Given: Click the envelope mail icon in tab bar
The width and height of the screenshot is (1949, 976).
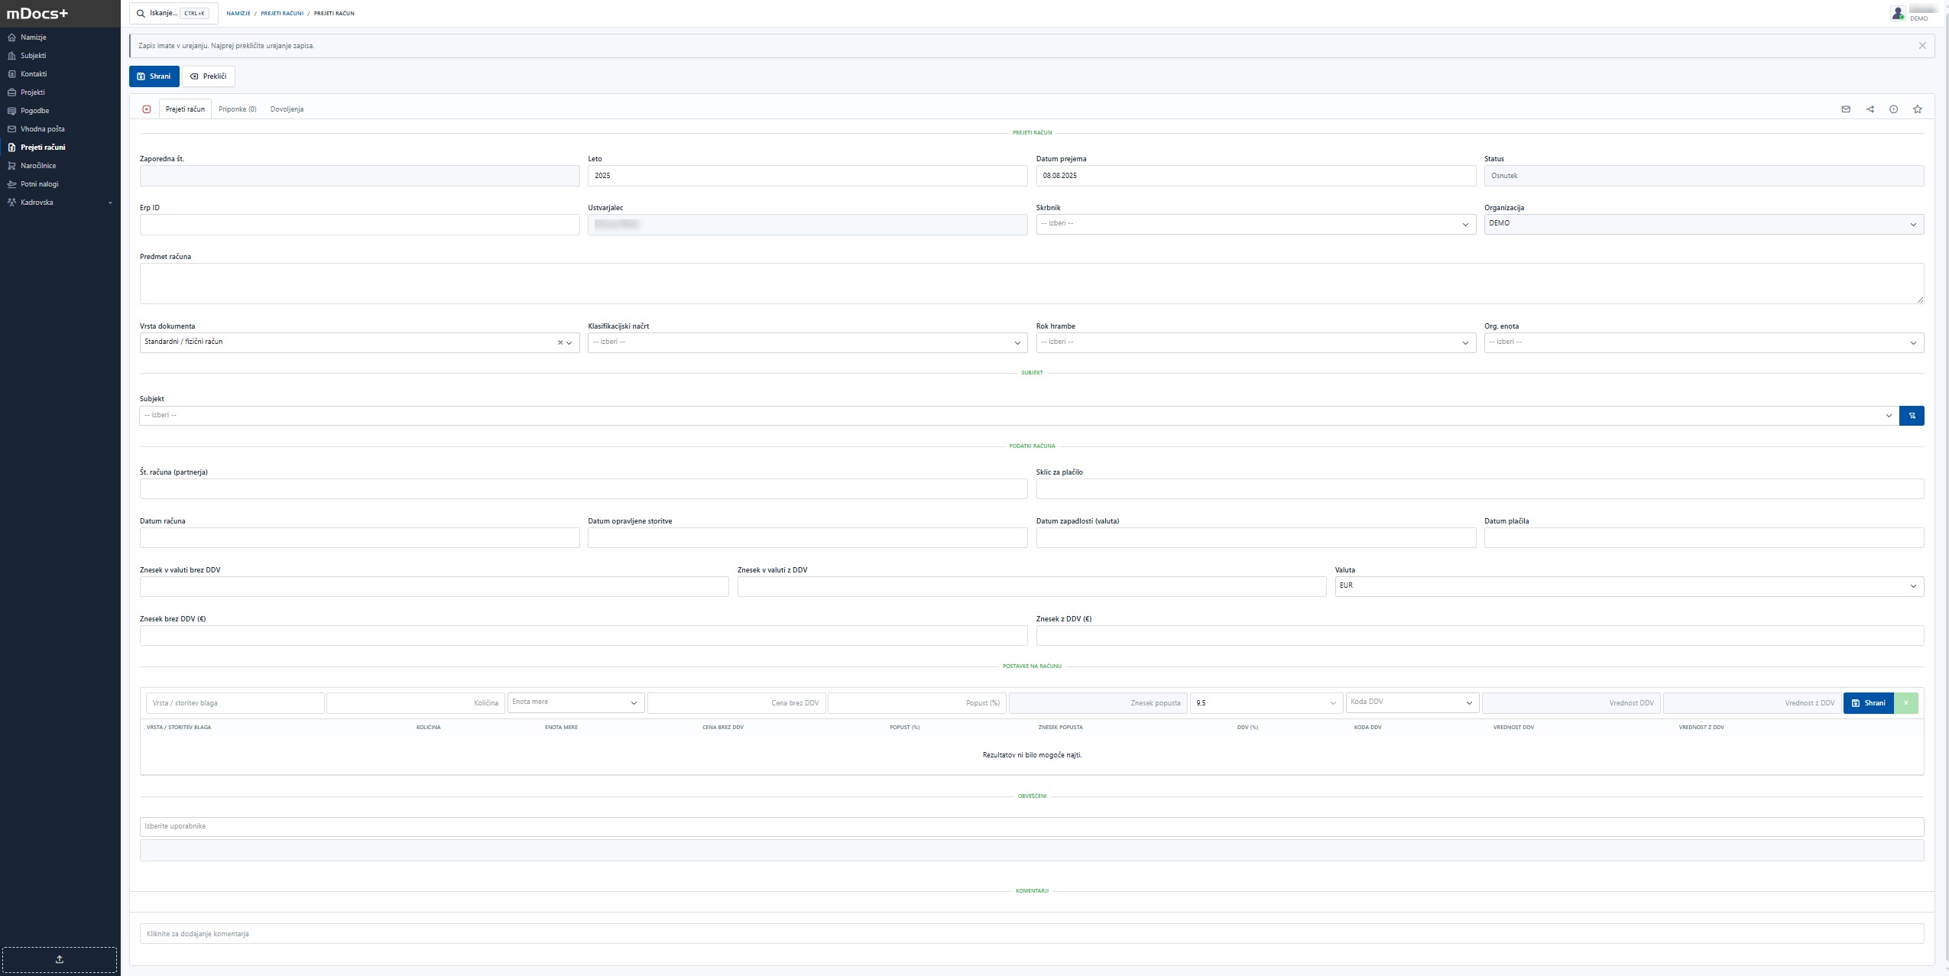Looking at the screenshot, I should tap(1846, 109).
